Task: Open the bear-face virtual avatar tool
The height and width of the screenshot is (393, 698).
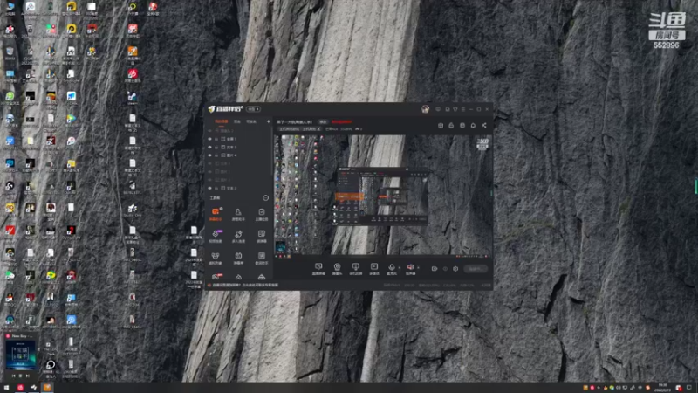Action: tap(215, 258)
